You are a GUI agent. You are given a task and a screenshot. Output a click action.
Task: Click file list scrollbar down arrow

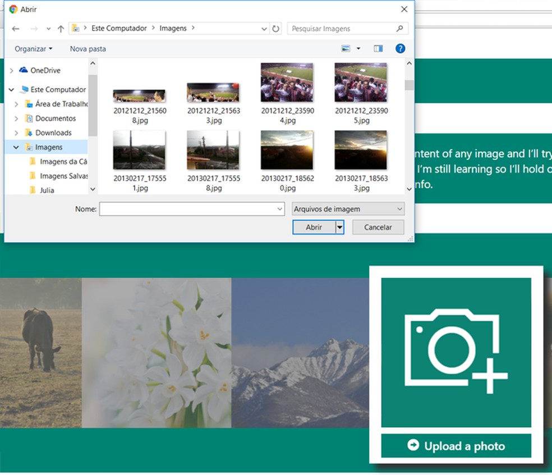[x=409, y=190]
